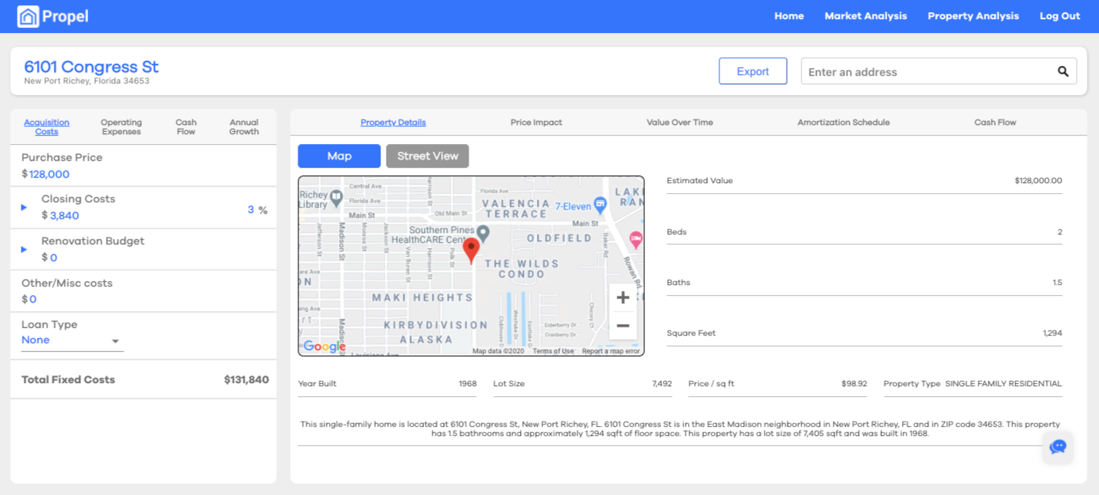This screenshot has width=1099, height=495.
Task: Open Property Analysis page
Action: tap(973, 16)
